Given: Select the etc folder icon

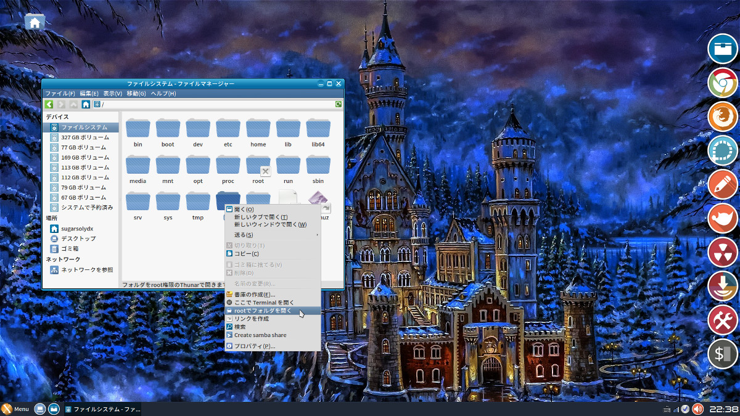Looking at the screenshot, I should point(228,128).
